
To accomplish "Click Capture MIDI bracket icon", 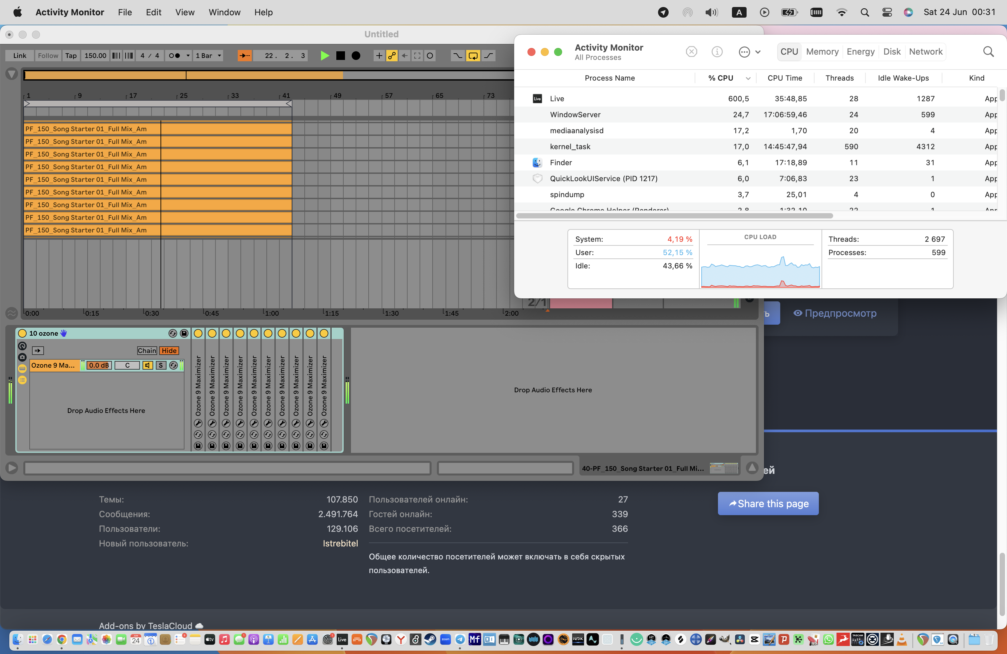I will click(417, 55).
